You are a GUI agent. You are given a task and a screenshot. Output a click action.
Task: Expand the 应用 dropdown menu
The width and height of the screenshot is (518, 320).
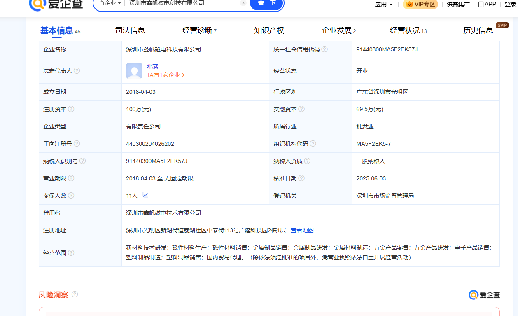[x=384, y=4]
